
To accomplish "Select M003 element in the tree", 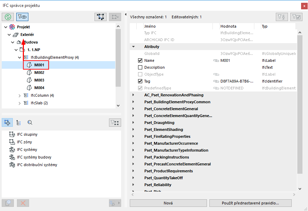I will (x=39, y=80).
